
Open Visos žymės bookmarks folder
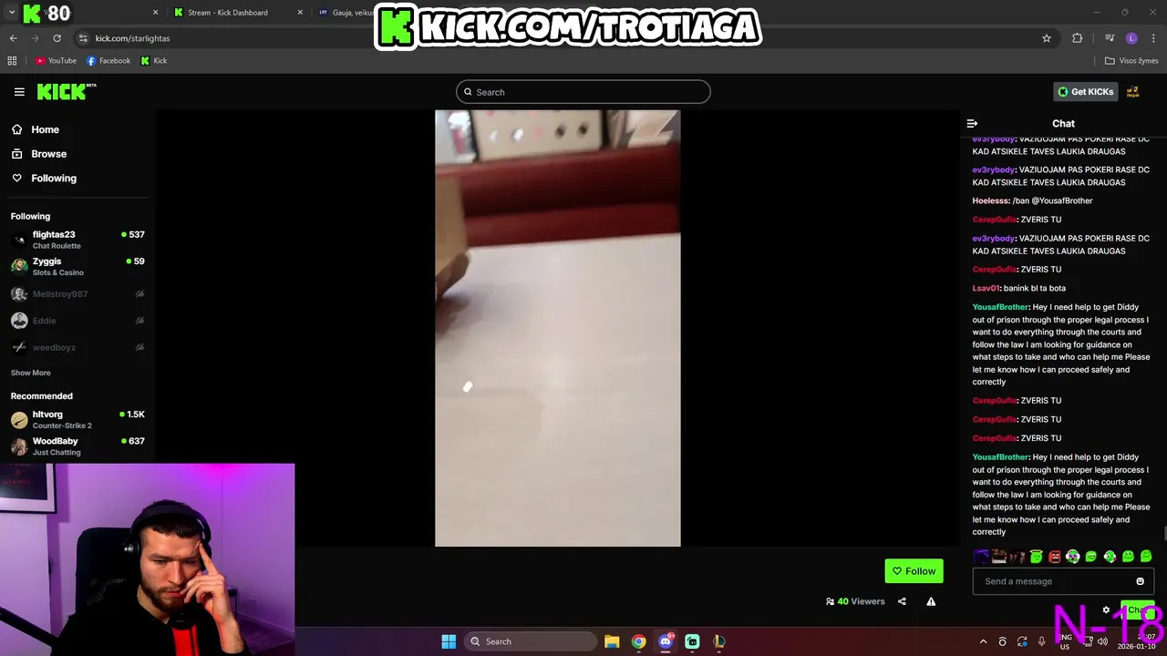[x=1131, y=61]
